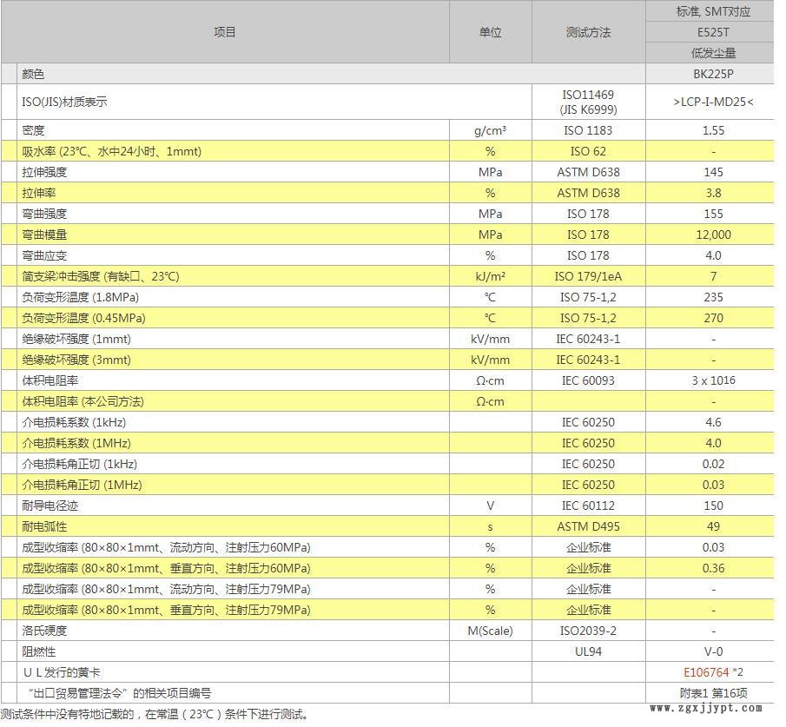This screenshot has height=727, width=786.
Task: Select the 单位 column header
Action: (490, 32)
